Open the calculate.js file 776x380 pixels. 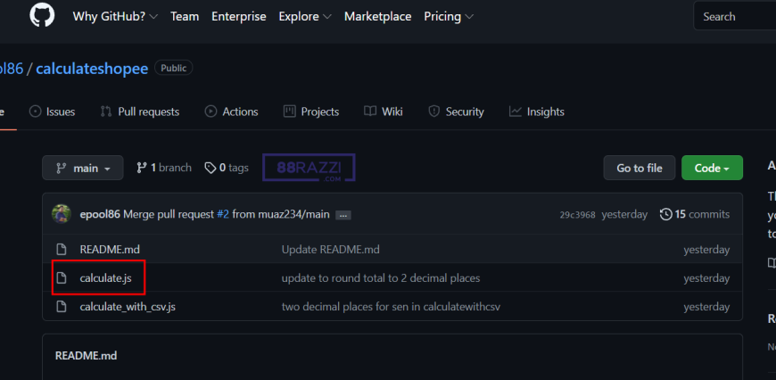click(105, 278)
